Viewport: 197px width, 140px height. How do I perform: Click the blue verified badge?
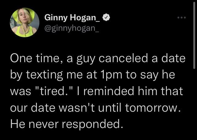click(106, 18)
